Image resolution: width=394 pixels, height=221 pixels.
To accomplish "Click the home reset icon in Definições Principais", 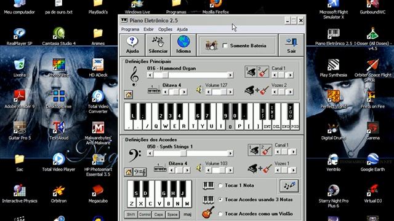I will click(129, 95).
